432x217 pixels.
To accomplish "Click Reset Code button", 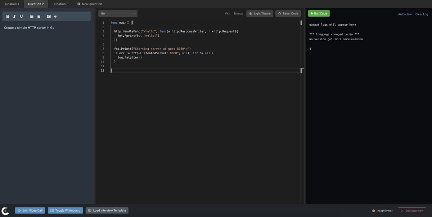I will pos(288,14).
